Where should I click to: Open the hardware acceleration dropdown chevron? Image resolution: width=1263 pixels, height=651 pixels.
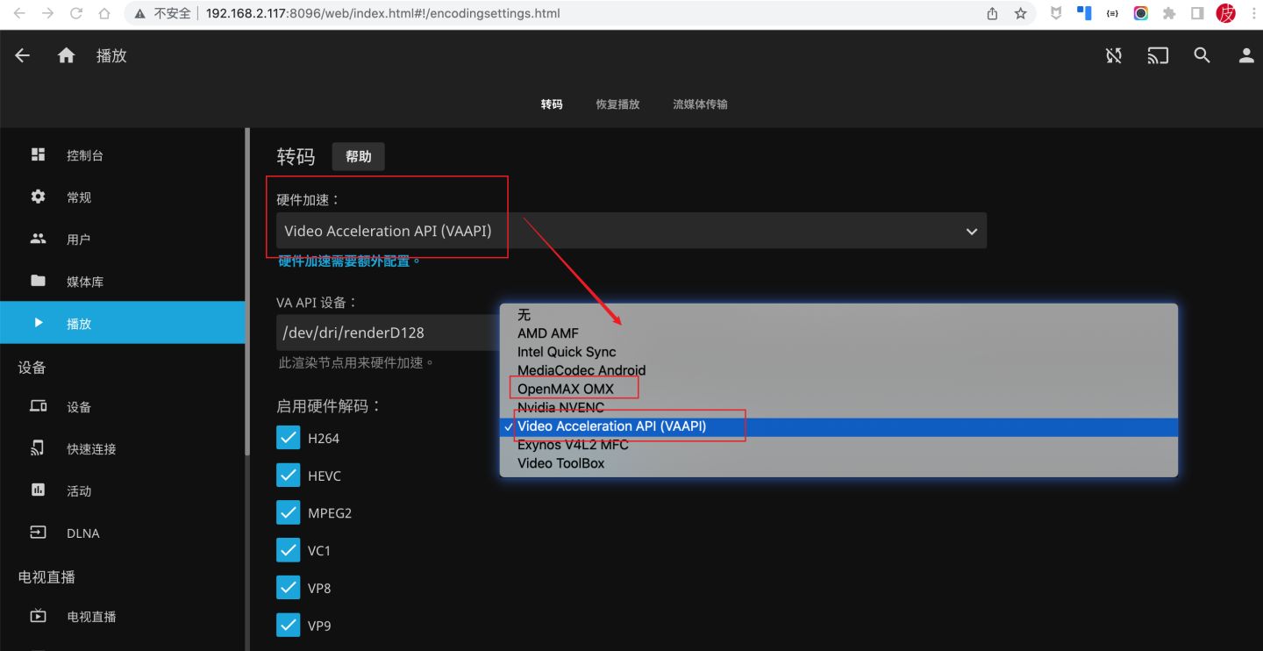coord(971,231)
